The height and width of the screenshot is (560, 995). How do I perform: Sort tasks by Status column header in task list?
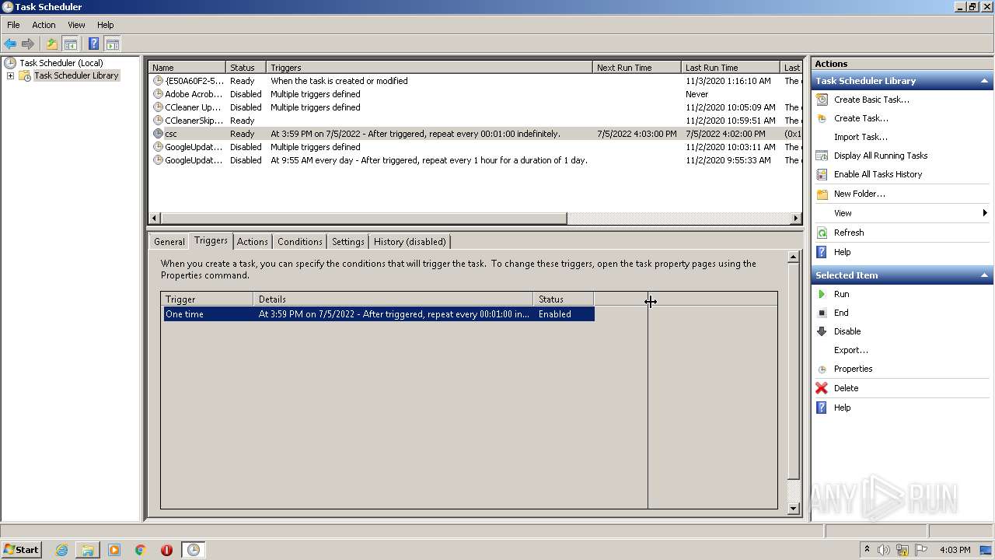click(x=246, y=68)
